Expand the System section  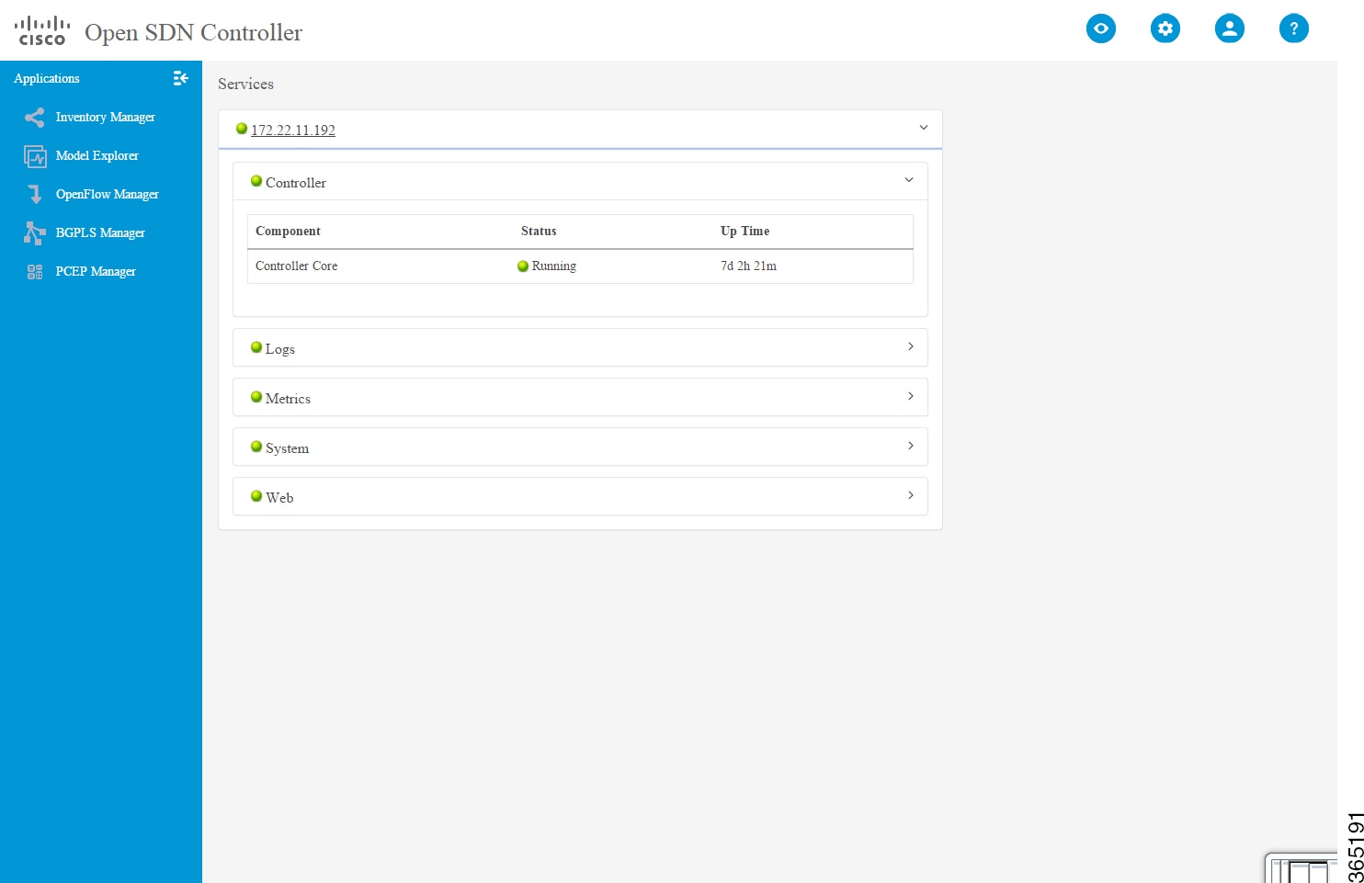click(x=911, y=446)
